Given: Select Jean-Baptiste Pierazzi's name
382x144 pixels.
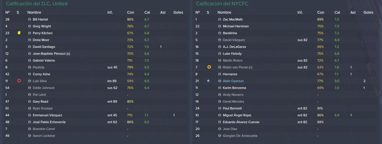Looking at the screenshot, I should tap(51, 54).
